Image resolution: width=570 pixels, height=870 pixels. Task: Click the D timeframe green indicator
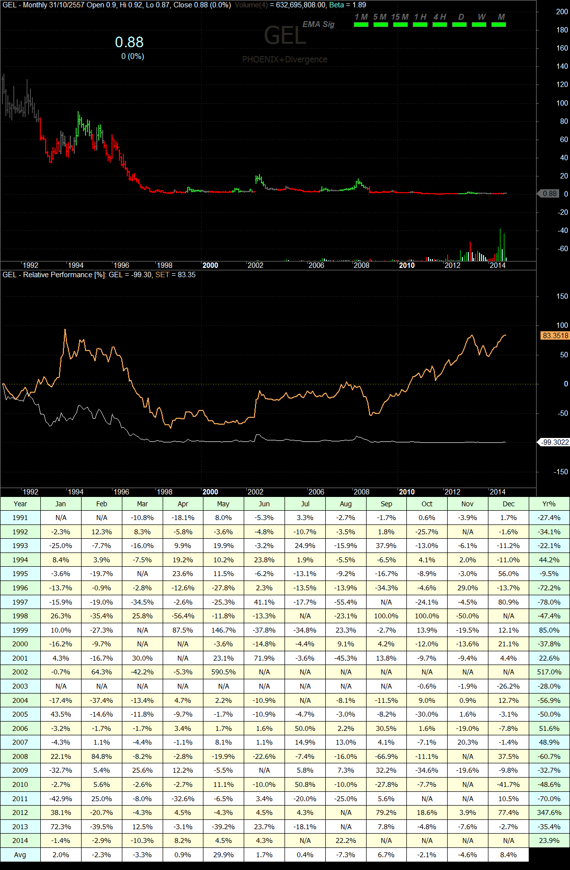(x=459, y=24)
